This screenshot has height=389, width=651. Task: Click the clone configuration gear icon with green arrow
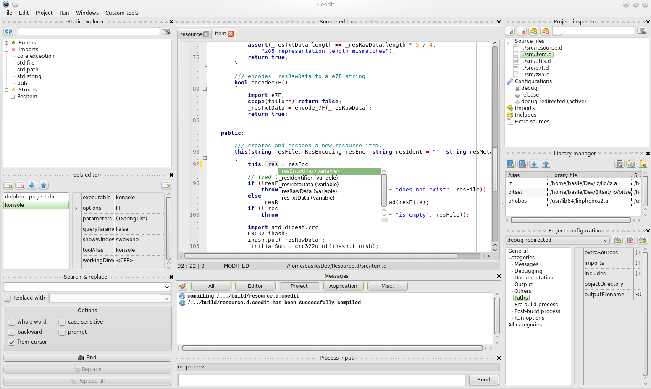643,240
